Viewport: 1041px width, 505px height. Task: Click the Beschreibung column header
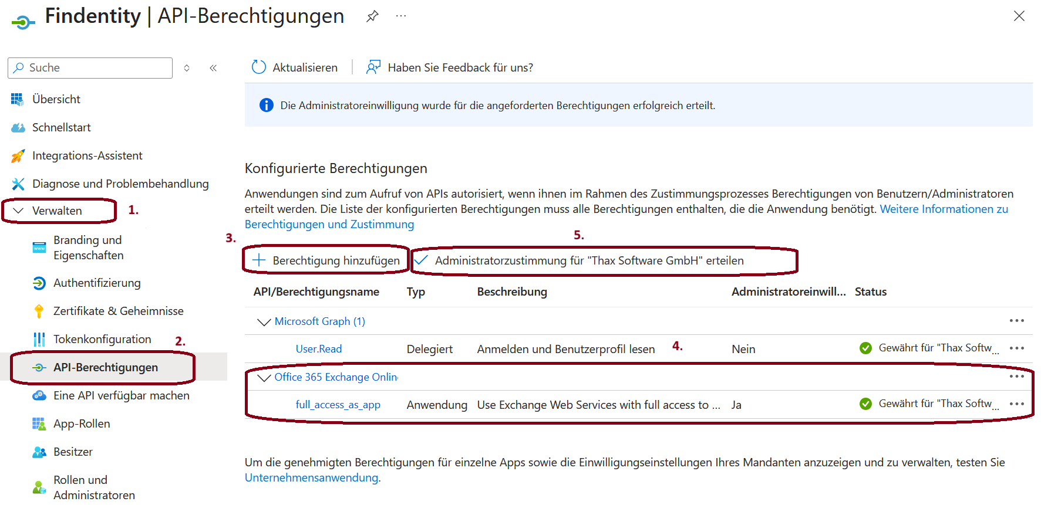(512, 292)
